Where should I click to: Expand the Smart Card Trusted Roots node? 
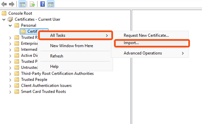pos(10,92)
